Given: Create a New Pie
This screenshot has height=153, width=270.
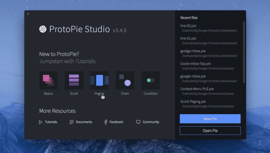Looking at the screenshot, I should point(210,119).
